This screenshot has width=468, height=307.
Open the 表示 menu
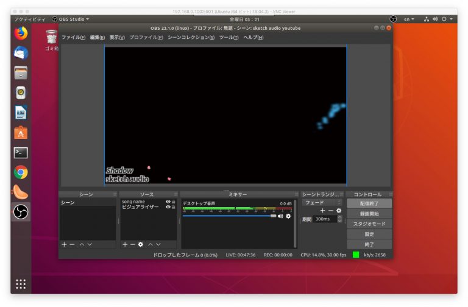coord(117,37)
